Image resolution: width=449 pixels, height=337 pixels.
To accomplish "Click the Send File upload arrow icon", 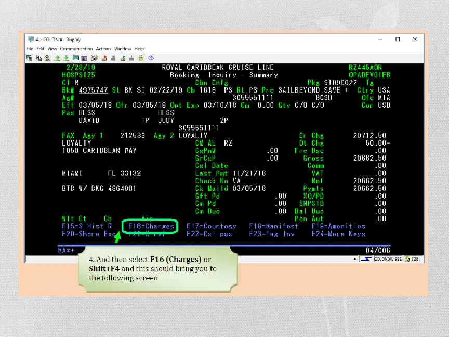I will coord(57,58).
